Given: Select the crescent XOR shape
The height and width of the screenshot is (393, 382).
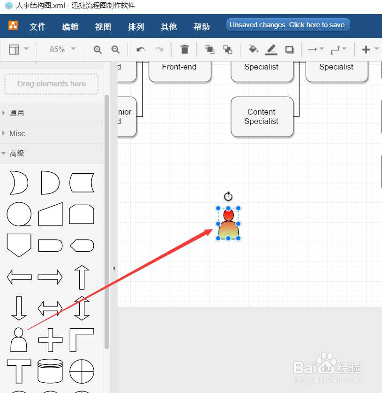Looking at the screenshot, I should coord(19,183).
